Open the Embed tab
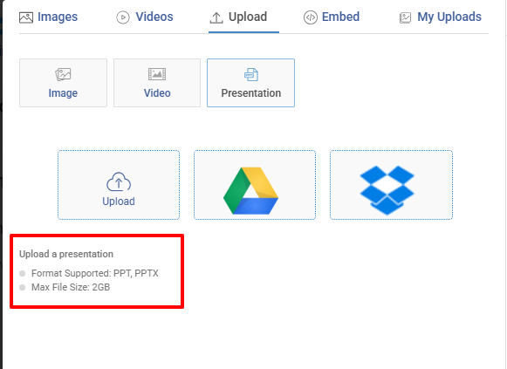Image resolution: width=507 pixels, height=369 pixels. (332, 17)
